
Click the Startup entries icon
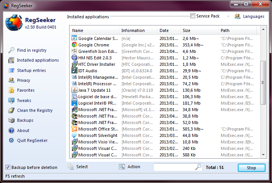pyautogui.click(x=11, y=70)
